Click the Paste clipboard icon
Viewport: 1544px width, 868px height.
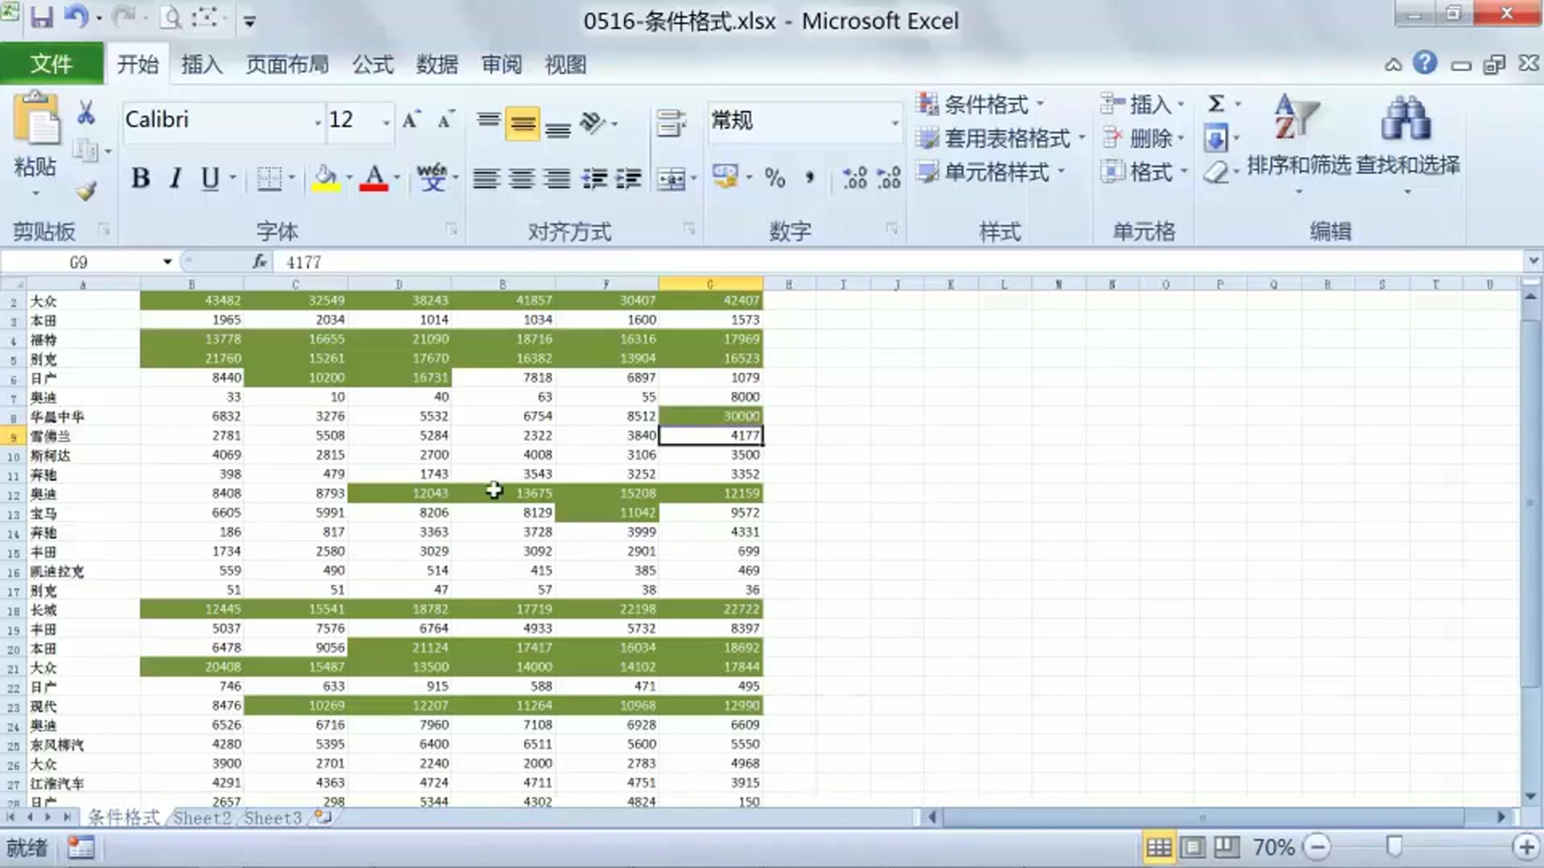coord(36,119)
